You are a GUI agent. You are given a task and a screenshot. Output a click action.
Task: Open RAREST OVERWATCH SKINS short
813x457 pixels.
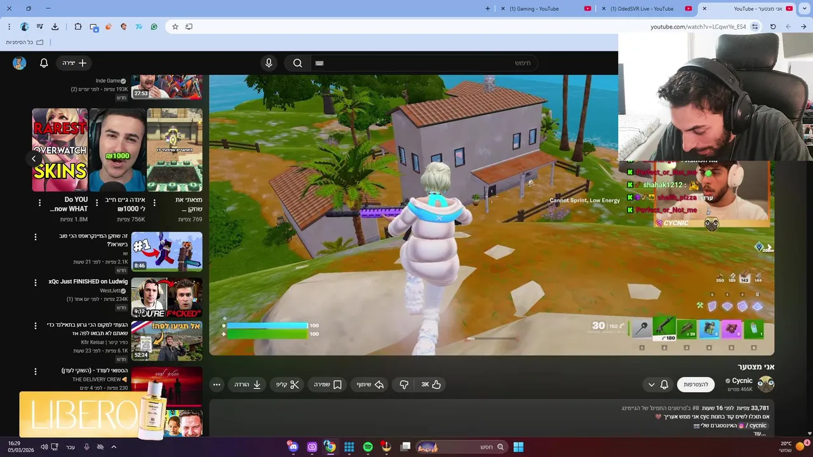[60, 150]
